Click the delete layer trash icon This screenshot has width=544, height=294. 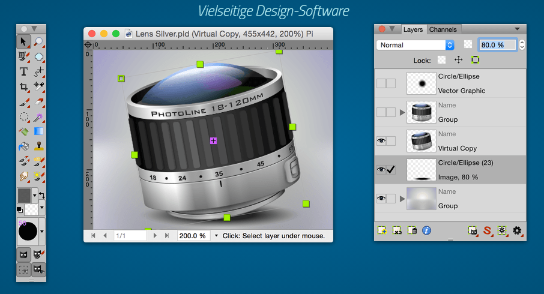412,230
